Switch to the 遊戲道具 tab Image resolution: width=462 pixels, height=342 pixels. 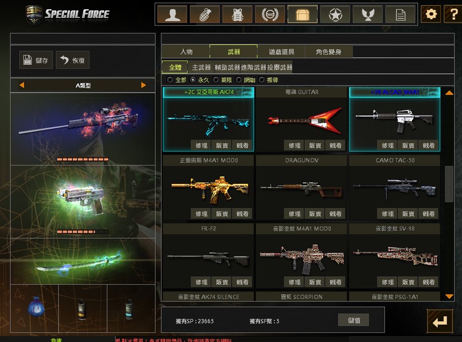pos(282,52)
